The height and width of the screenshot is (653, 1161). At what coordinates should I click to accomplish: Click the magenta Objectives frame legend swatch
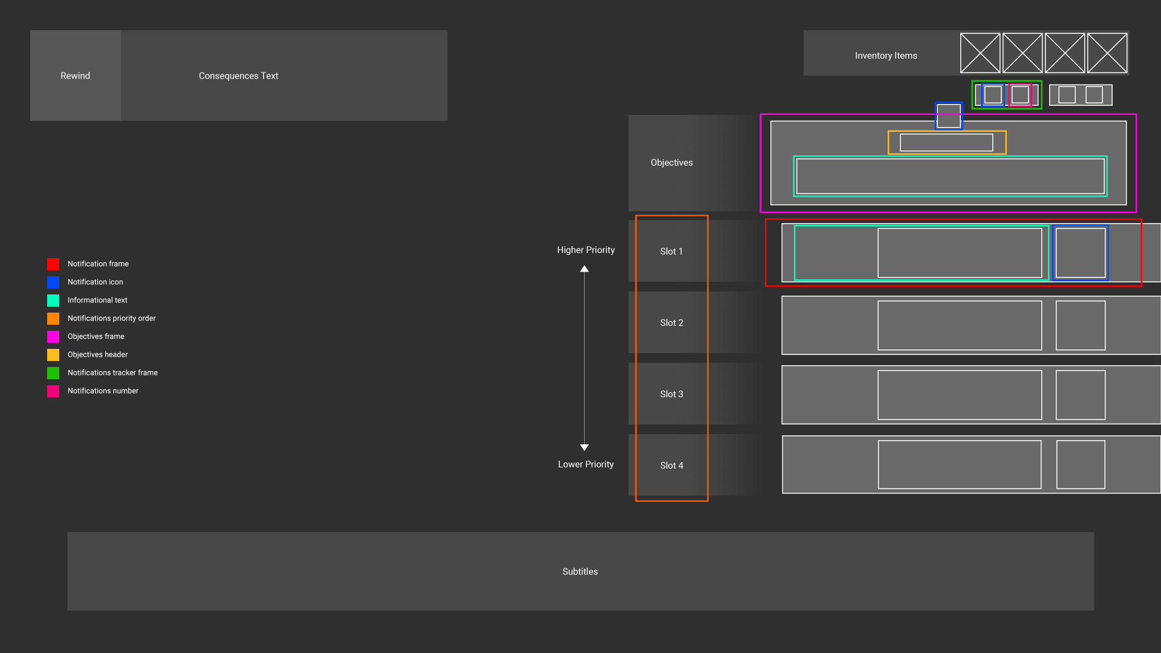pos(53,337)
